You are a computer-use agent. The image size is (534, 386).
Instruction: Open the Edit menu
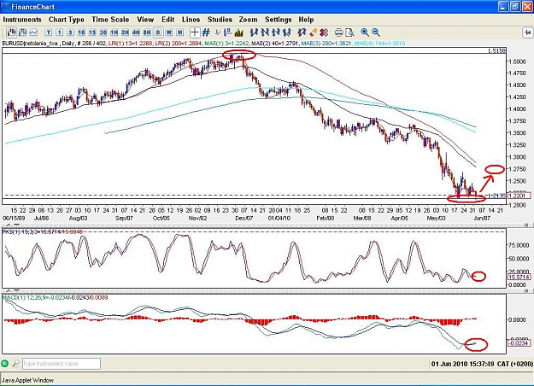[168, 20]
